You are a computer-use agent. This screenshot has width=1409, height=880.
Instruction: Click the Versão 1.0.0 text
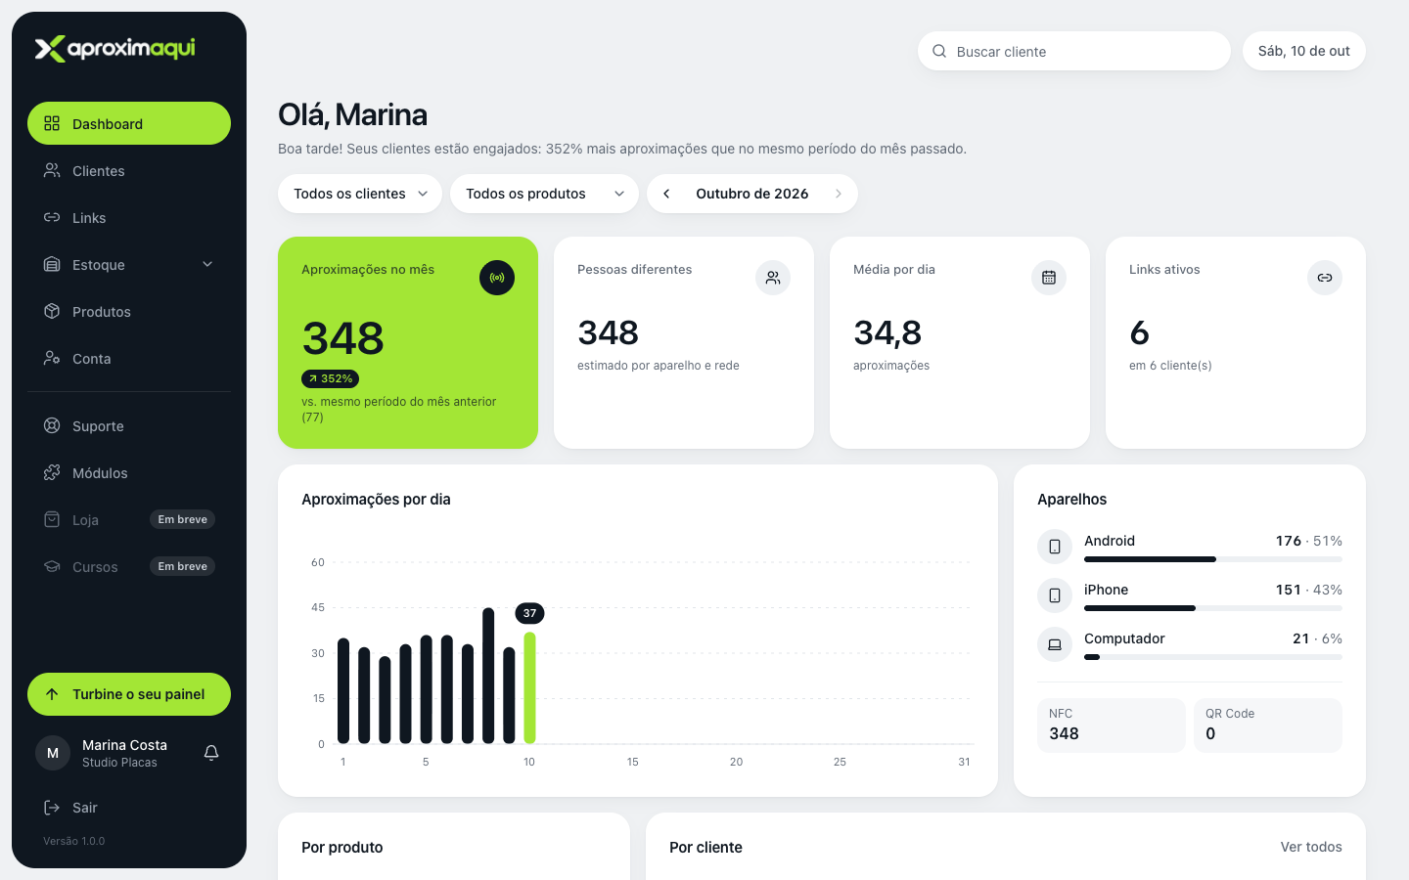click(x=74, y=841)
